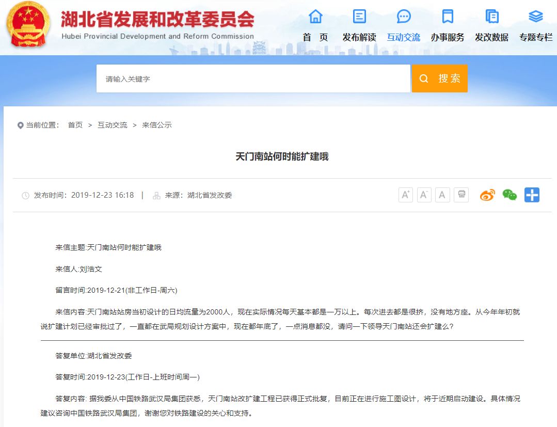Open 专题专栏 navigation item
557x427 pixels.
click(536, 26)
